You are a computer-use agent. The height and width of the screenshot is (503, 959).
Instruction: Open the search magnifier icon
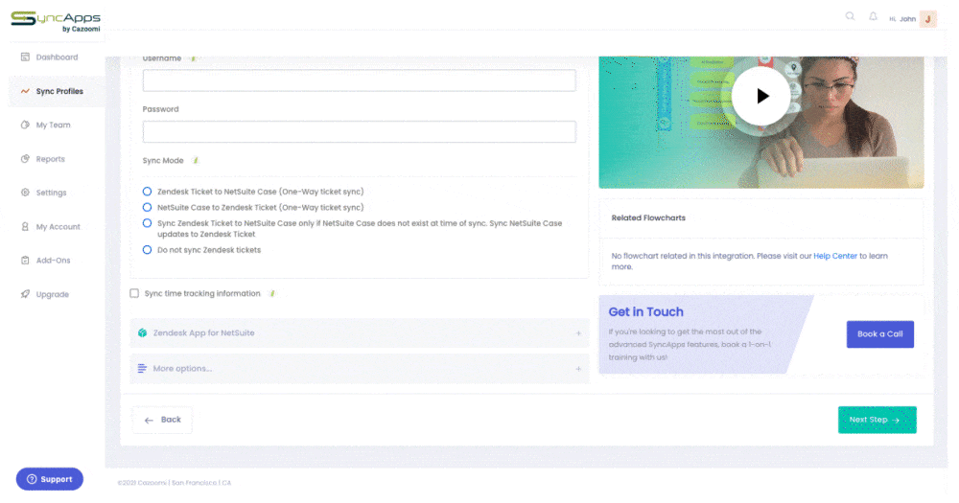[x=850, y=16]
